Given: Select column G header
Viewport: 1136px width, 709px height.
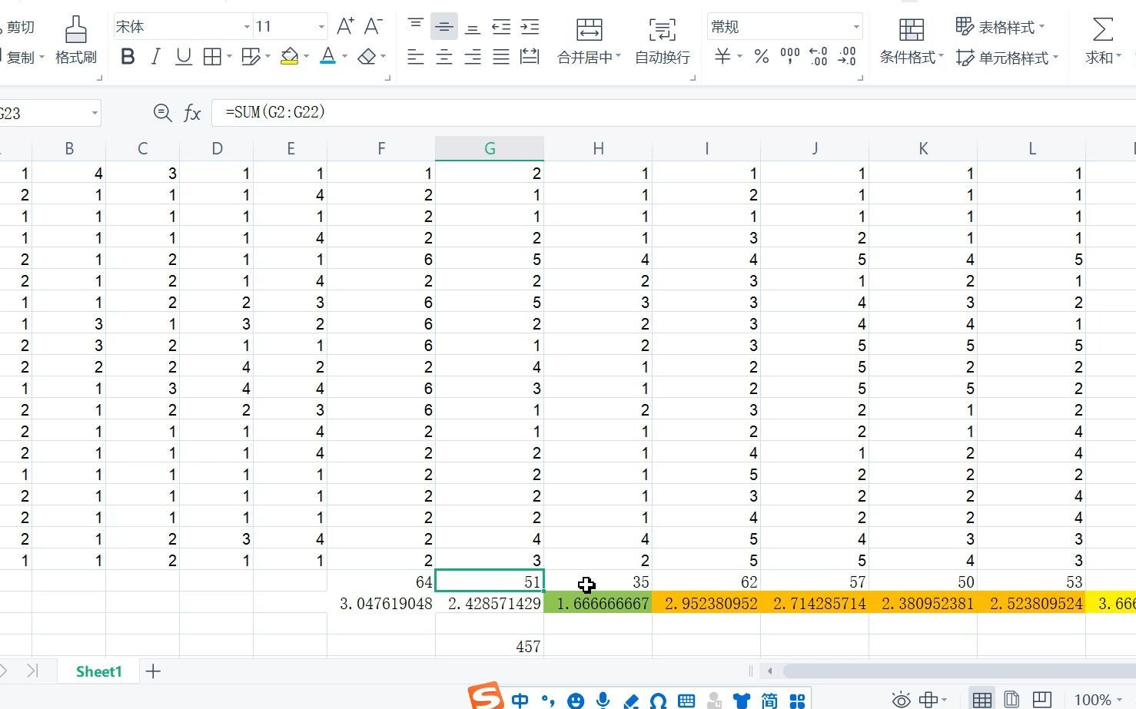Looking at the screenshot, I should coord(490,148).
